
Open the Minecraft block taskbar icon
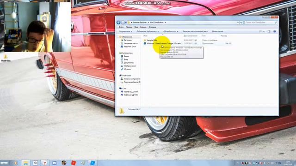[x=64, y=163]
